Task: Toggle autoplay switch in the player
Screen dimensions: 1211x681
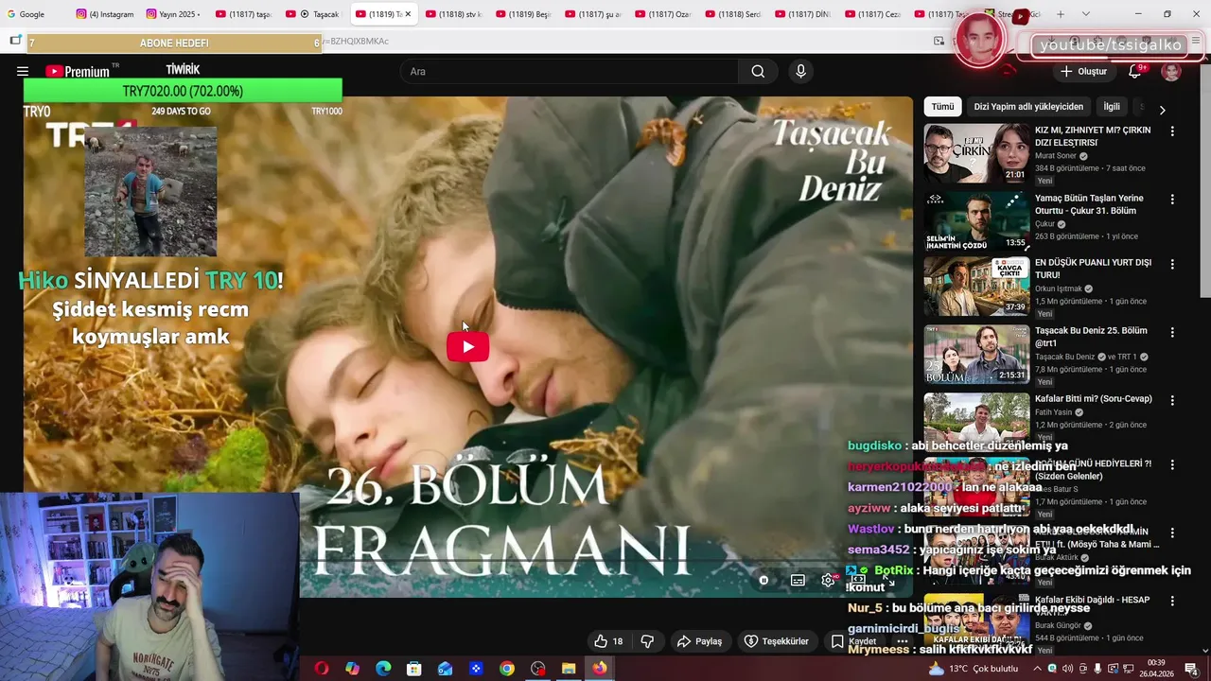Action: (x=764, y=580)
